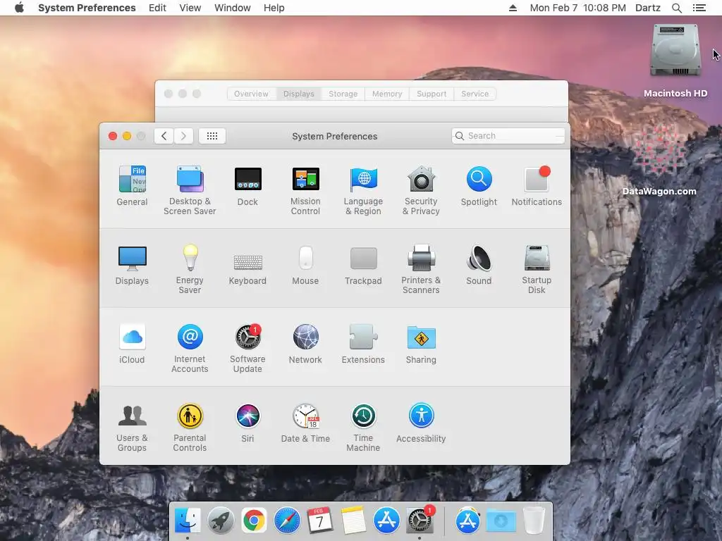The image size is (722, 541).
Task: Switch to Overview tab in background window
Action: [x=252, y=94]
